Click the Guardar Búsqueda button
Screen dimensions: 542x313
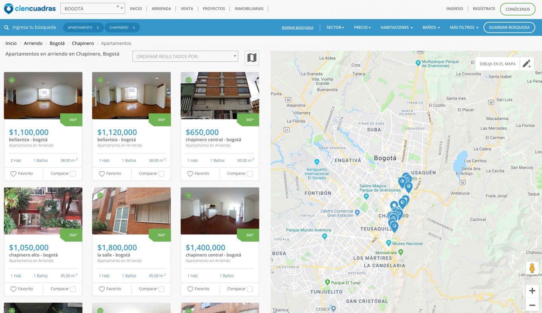509,28
